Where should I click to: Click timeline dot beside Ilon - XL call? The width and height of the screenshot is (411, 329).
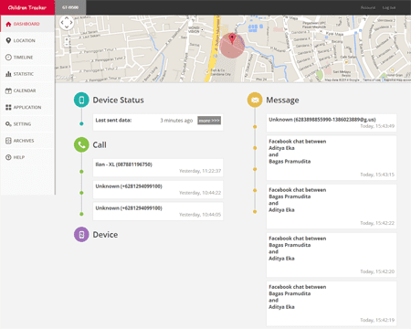point(81,172)
